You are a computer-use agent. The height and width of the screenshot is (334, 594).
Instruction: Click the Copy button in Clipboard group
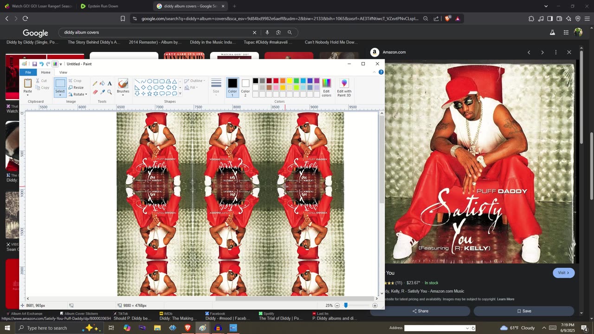tap(42, 88)
